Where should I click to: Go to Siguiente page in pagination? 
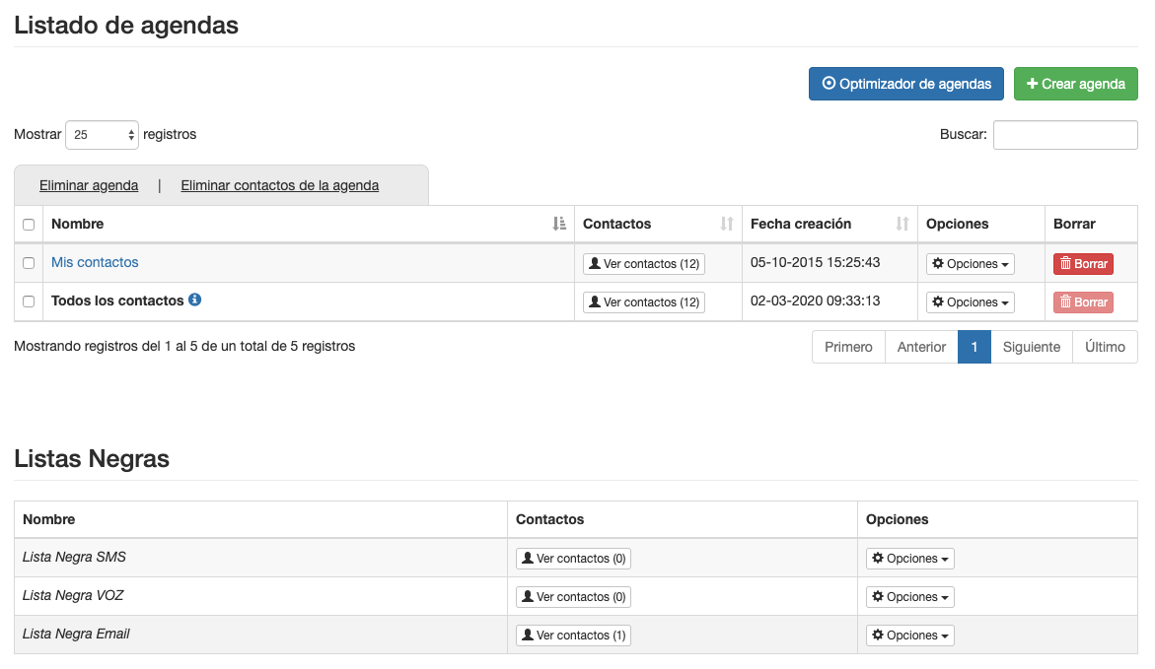pyautogui.click(x=1031, y=347)
